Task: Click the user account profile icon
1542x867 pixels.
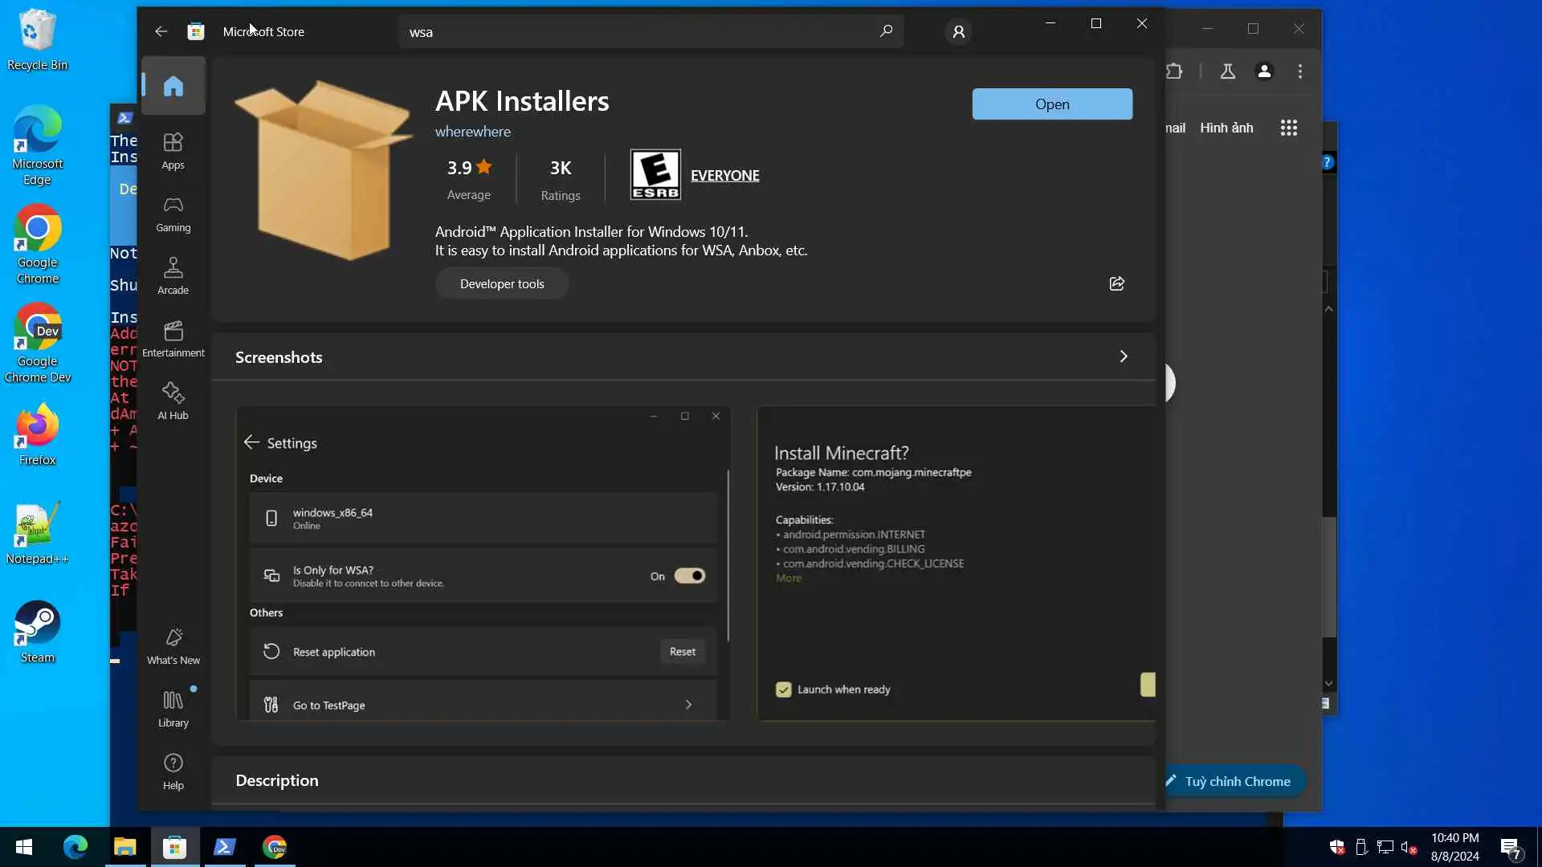Action: tap(958, 32)
